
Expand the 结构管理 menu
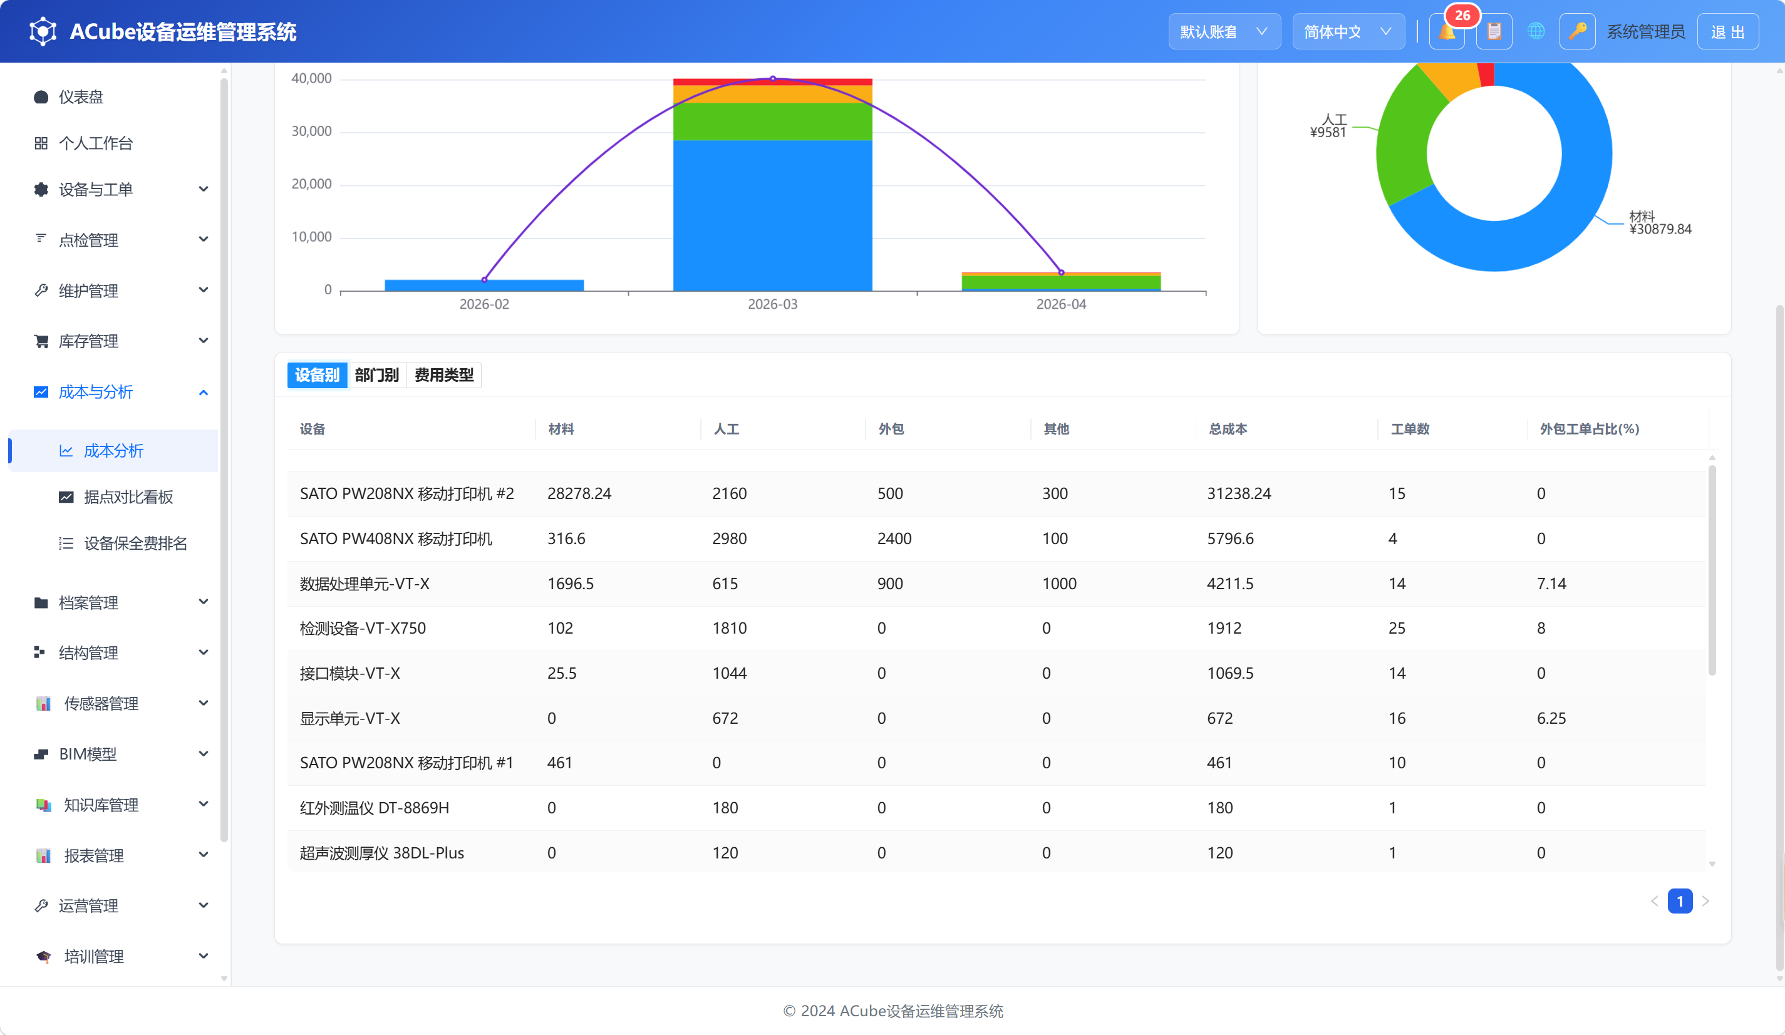(x=204, y=652)
